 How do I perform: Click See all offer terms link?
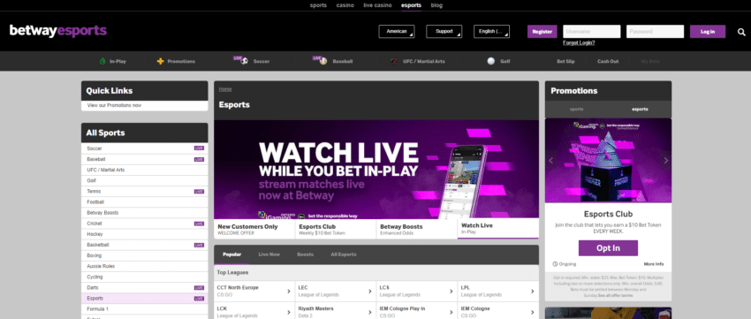[x=615, y=295]
